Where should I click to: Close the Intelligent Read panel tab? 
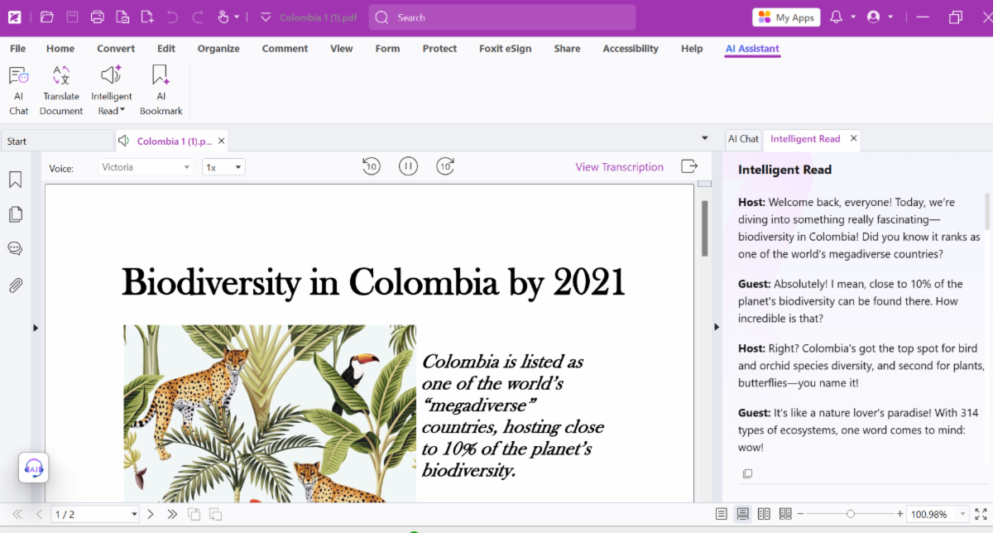[854, 138]
